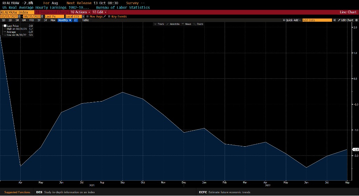Select the 1Y time range tab
The width and height of the screenshot is (359, 196).
(39, 20)
